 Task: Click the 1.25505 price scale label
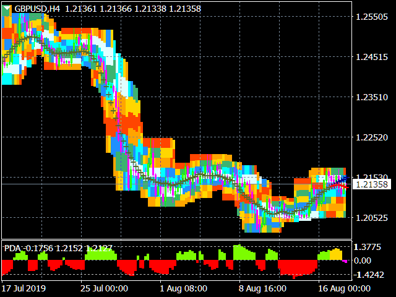(371, 17)
